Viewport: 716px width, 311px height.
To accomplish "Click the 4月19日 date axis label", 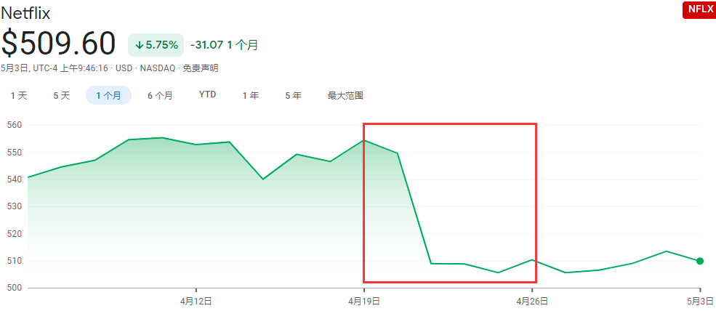I will click(366, 300).
